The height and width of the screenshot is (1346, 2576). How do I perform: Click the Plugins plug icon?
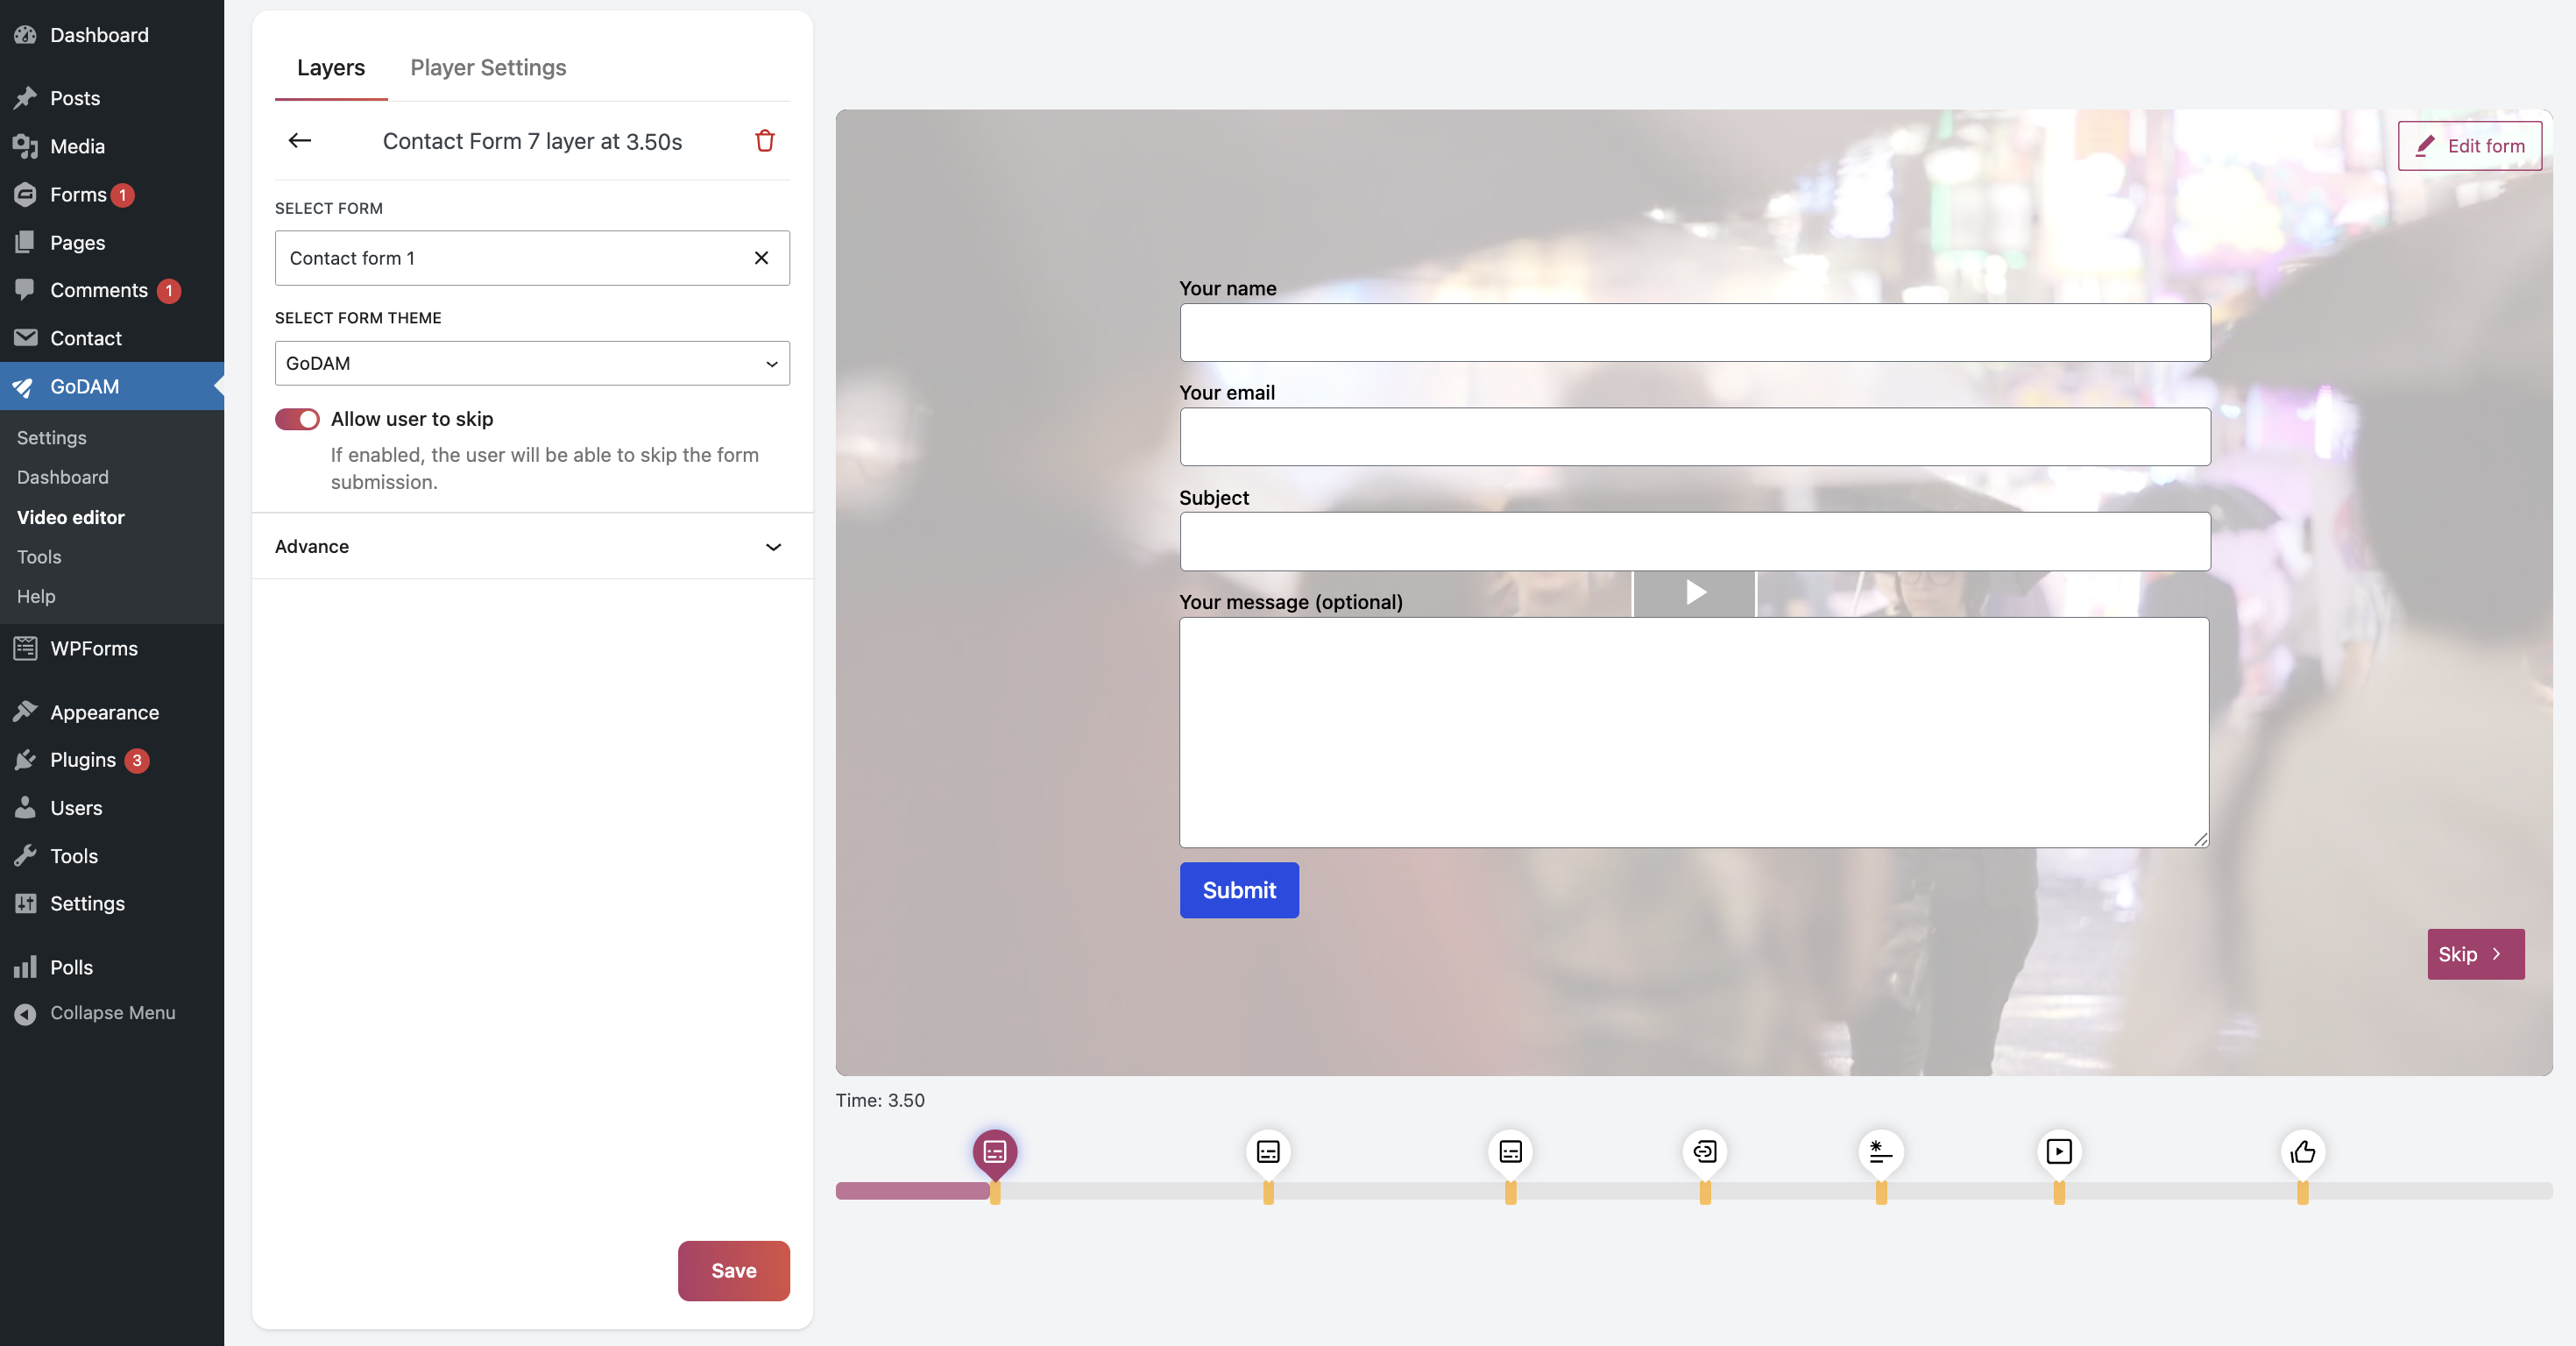[x=26, y=760]
